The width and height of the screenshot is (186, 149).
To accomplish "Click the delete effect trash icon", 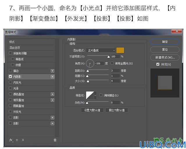I will click(55, 140).
